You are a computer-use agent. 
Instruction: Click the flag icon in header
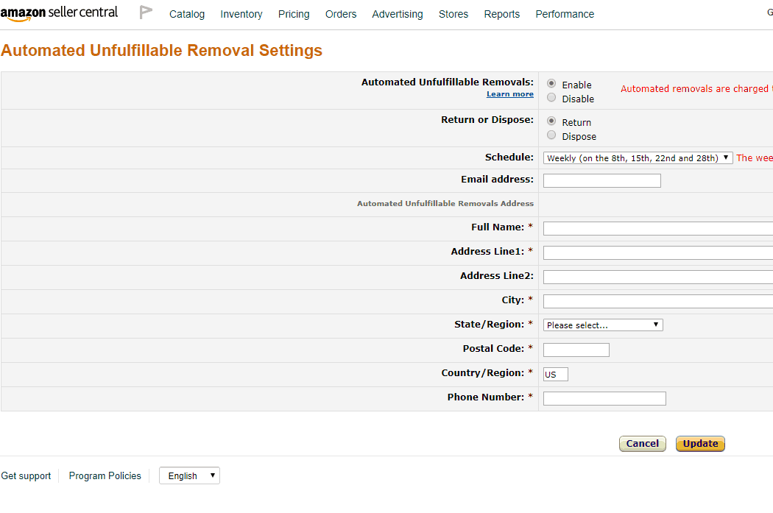pyautogui.click(x=146, y=13)
